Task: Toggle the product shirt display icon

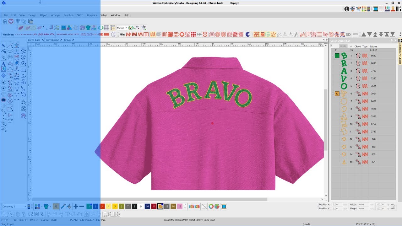Action: 88,28
